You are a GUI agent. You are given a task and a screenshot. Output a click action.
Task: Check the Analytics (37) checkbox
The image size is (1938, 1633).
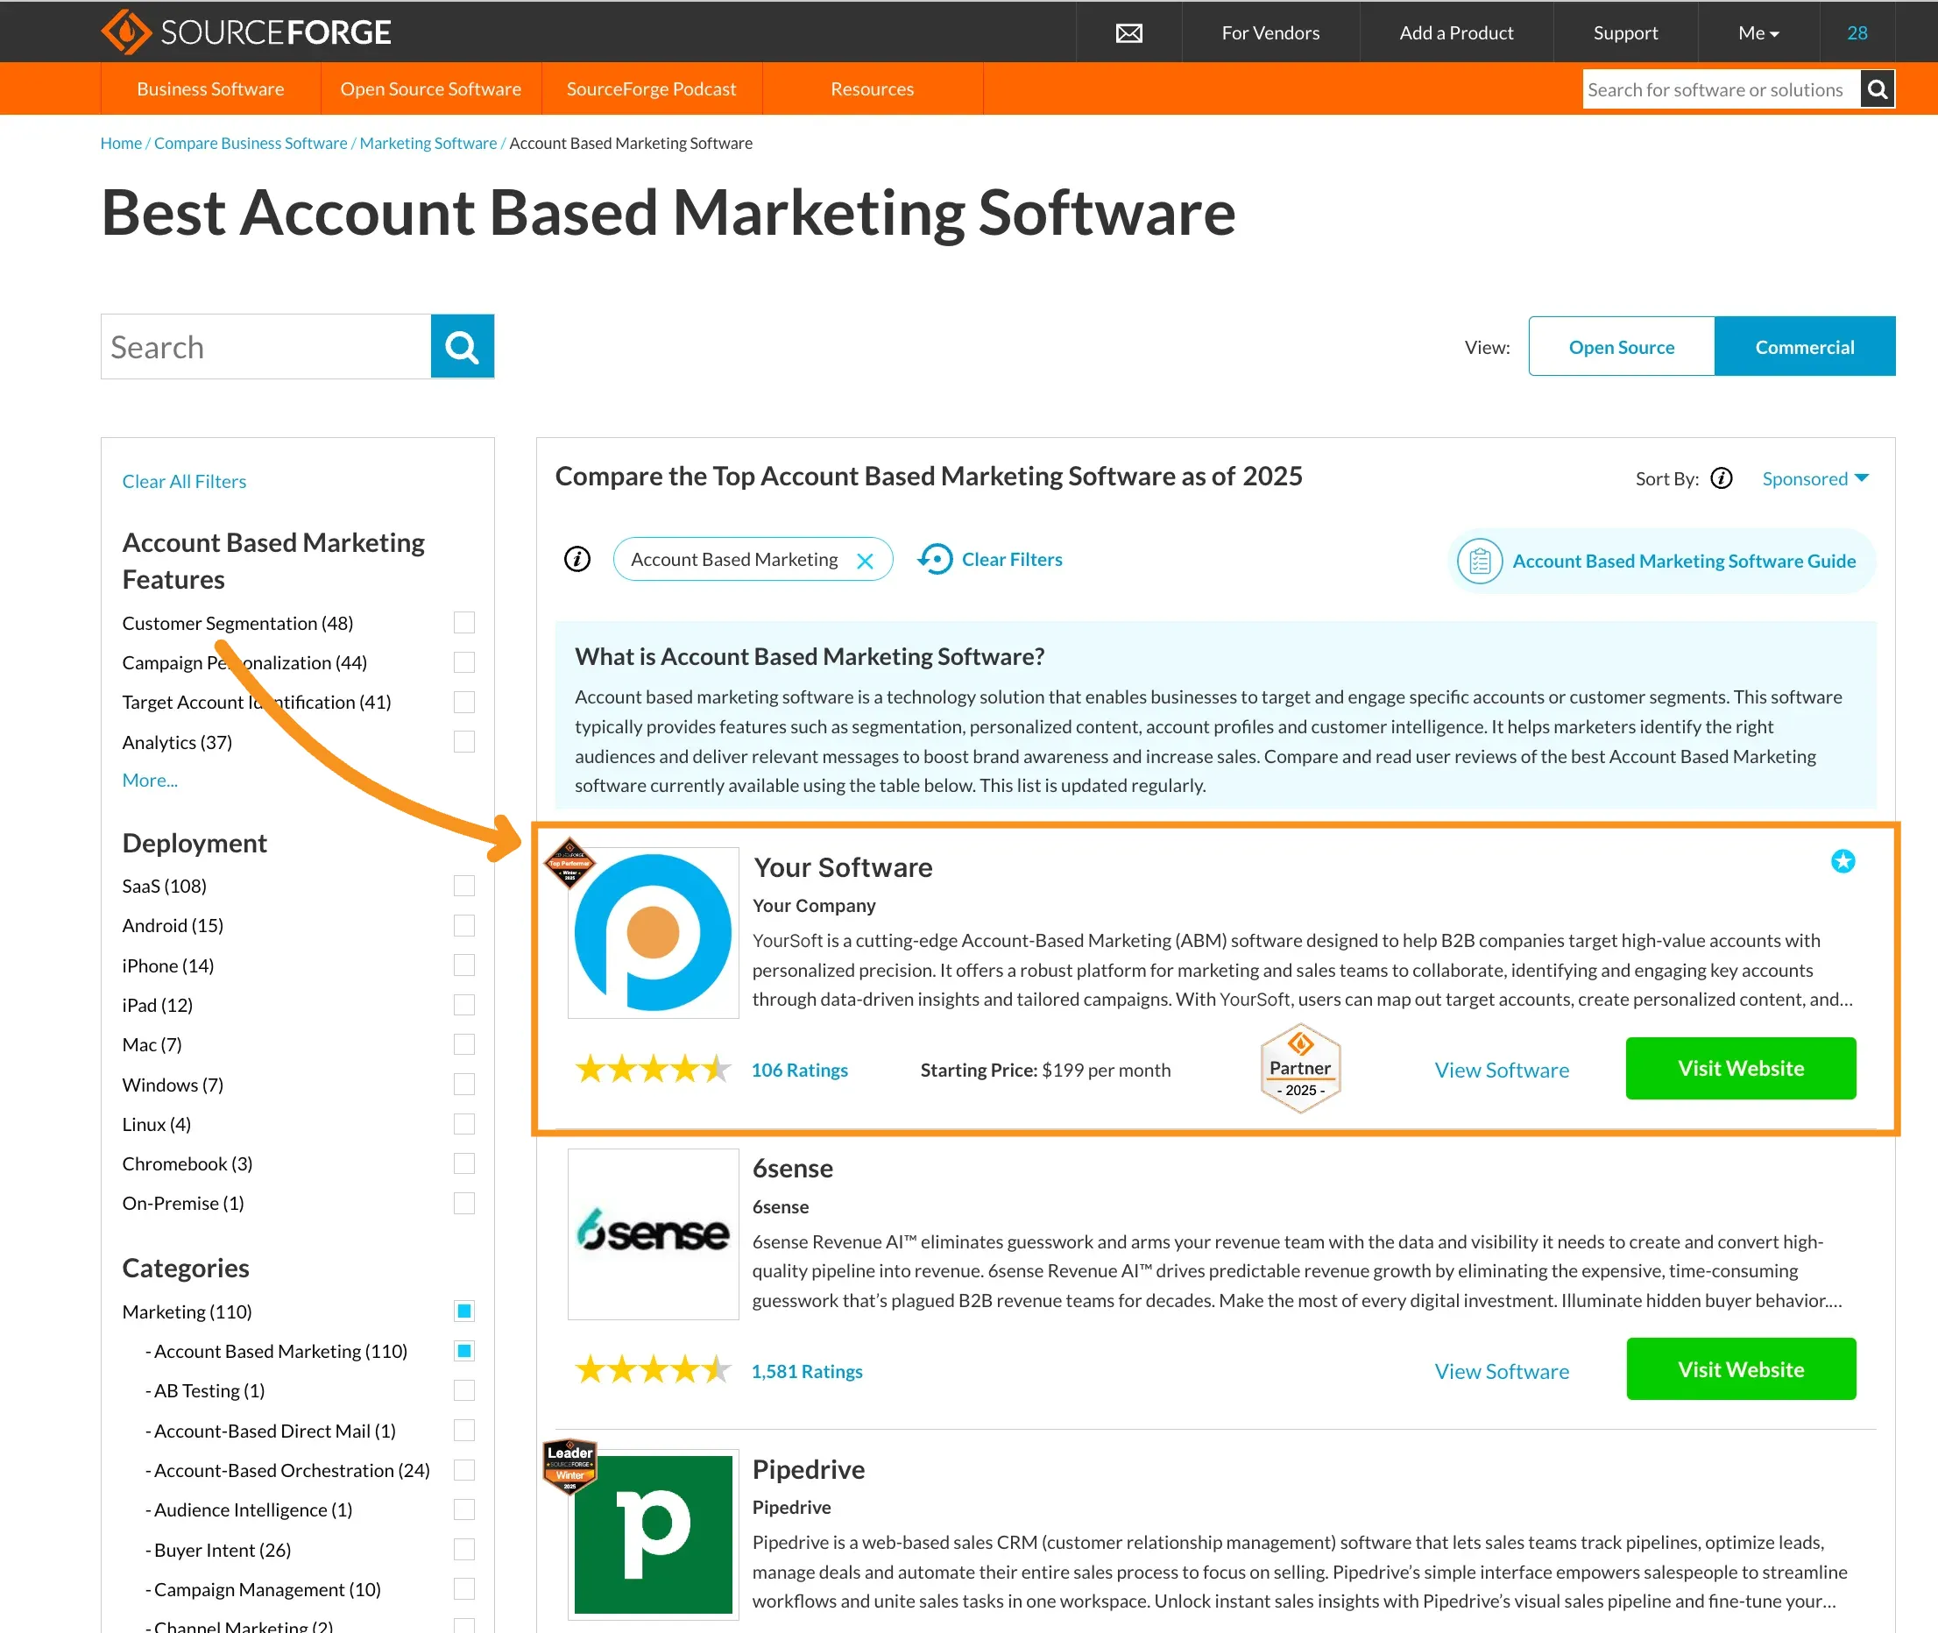463,741
